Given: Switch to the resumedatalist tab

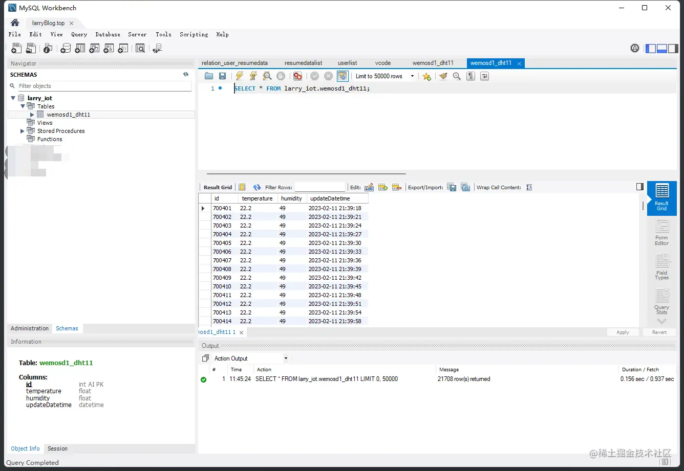Looking at the screenshot, I should [x=303, y=63].
